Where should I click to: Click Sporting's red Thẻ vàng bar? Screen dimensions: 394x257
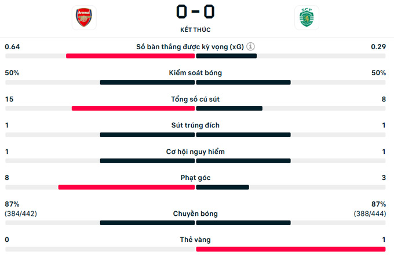(x=291, y=249)
